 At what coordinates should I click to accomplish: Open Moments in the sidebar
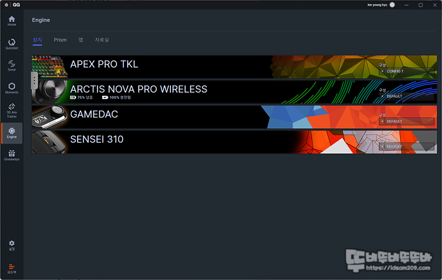tap(12, 88)
